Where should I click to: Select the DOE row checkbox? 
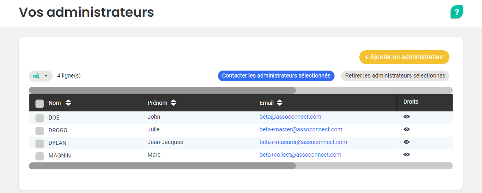pyautogui.click(x=40, y=118)
